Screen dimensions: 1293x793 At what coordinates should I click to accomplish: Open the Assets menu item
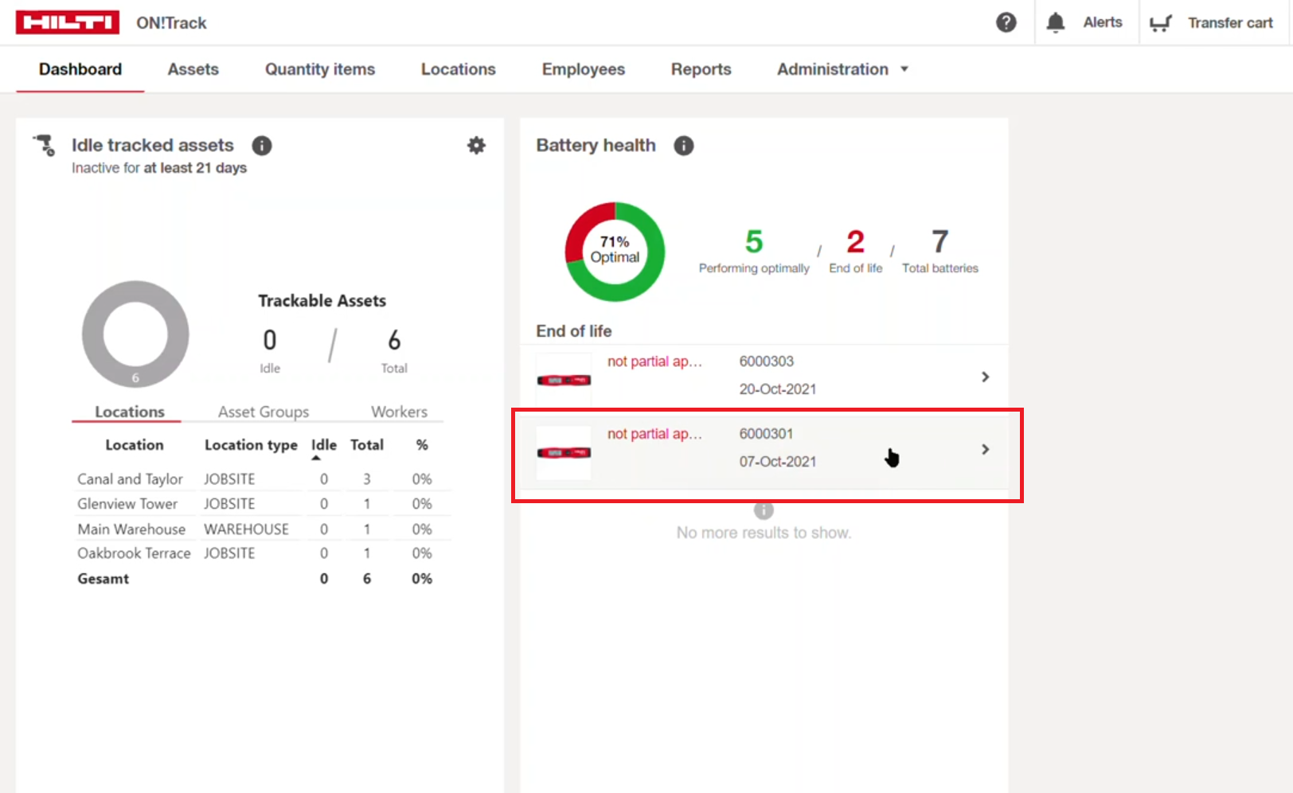coord(193,69)
